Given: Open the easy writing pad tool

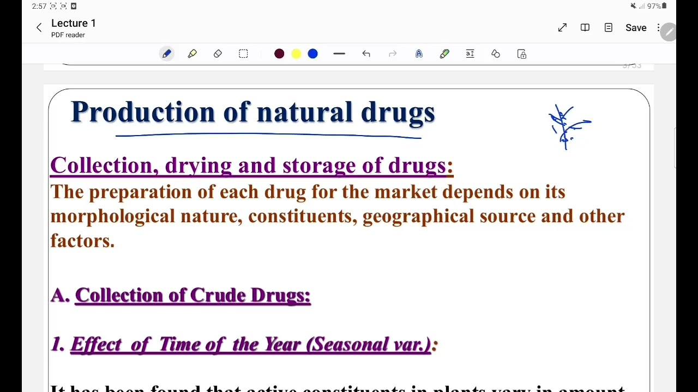Looking at the screenshot, I should point(470,54).
